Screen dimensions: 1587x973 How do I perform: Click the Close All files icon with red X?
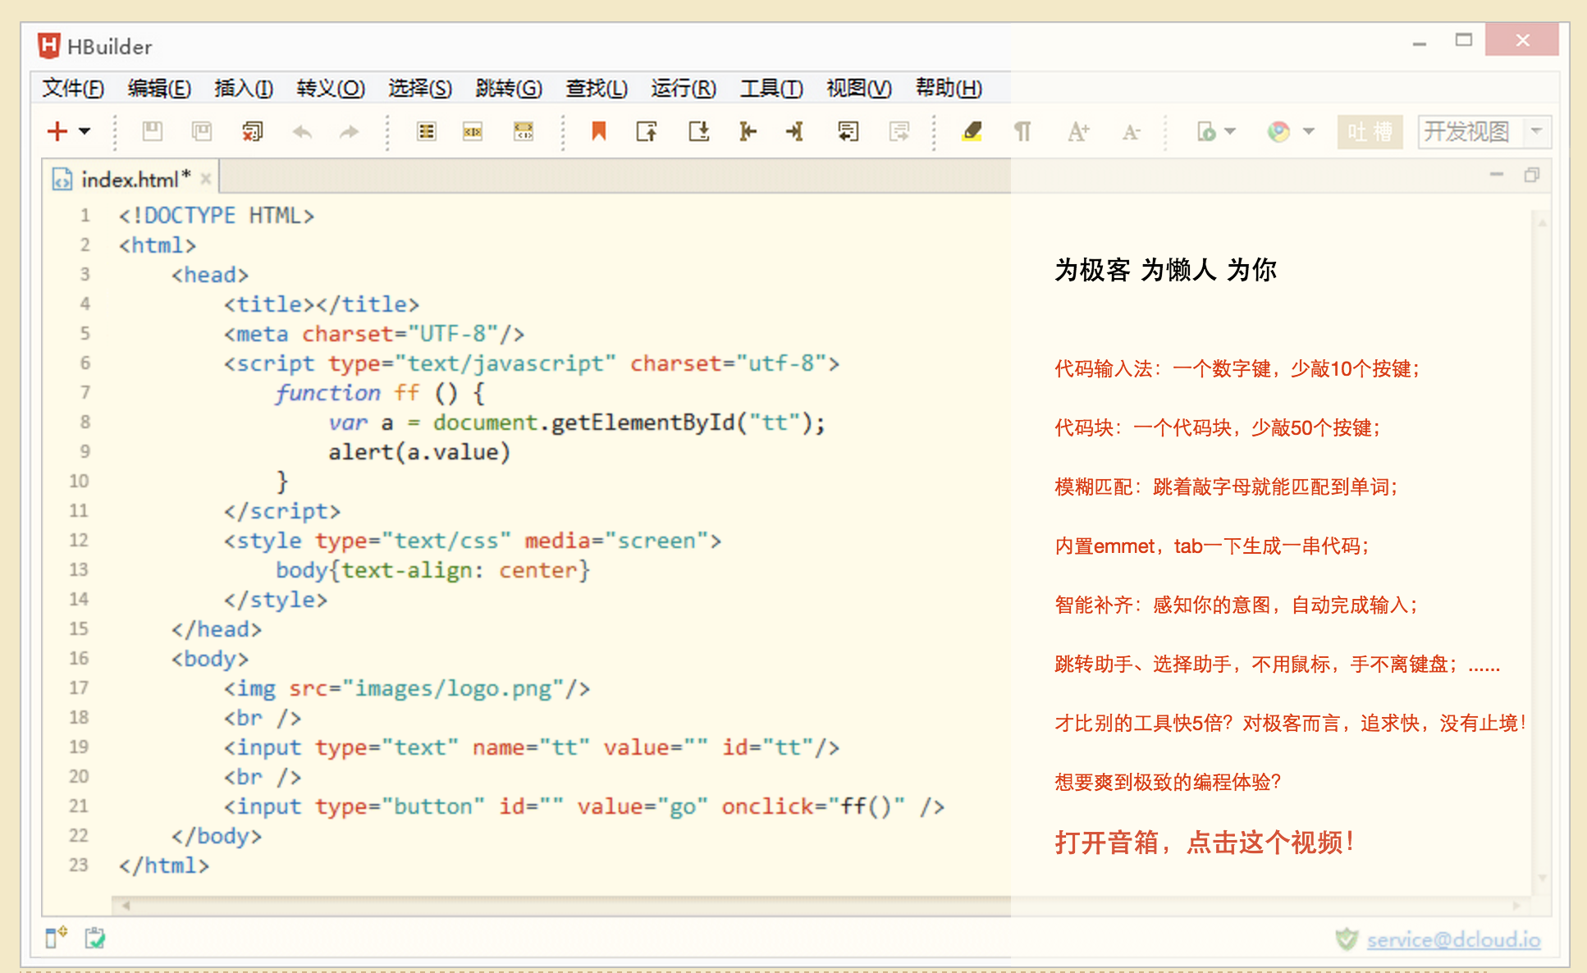253,131
